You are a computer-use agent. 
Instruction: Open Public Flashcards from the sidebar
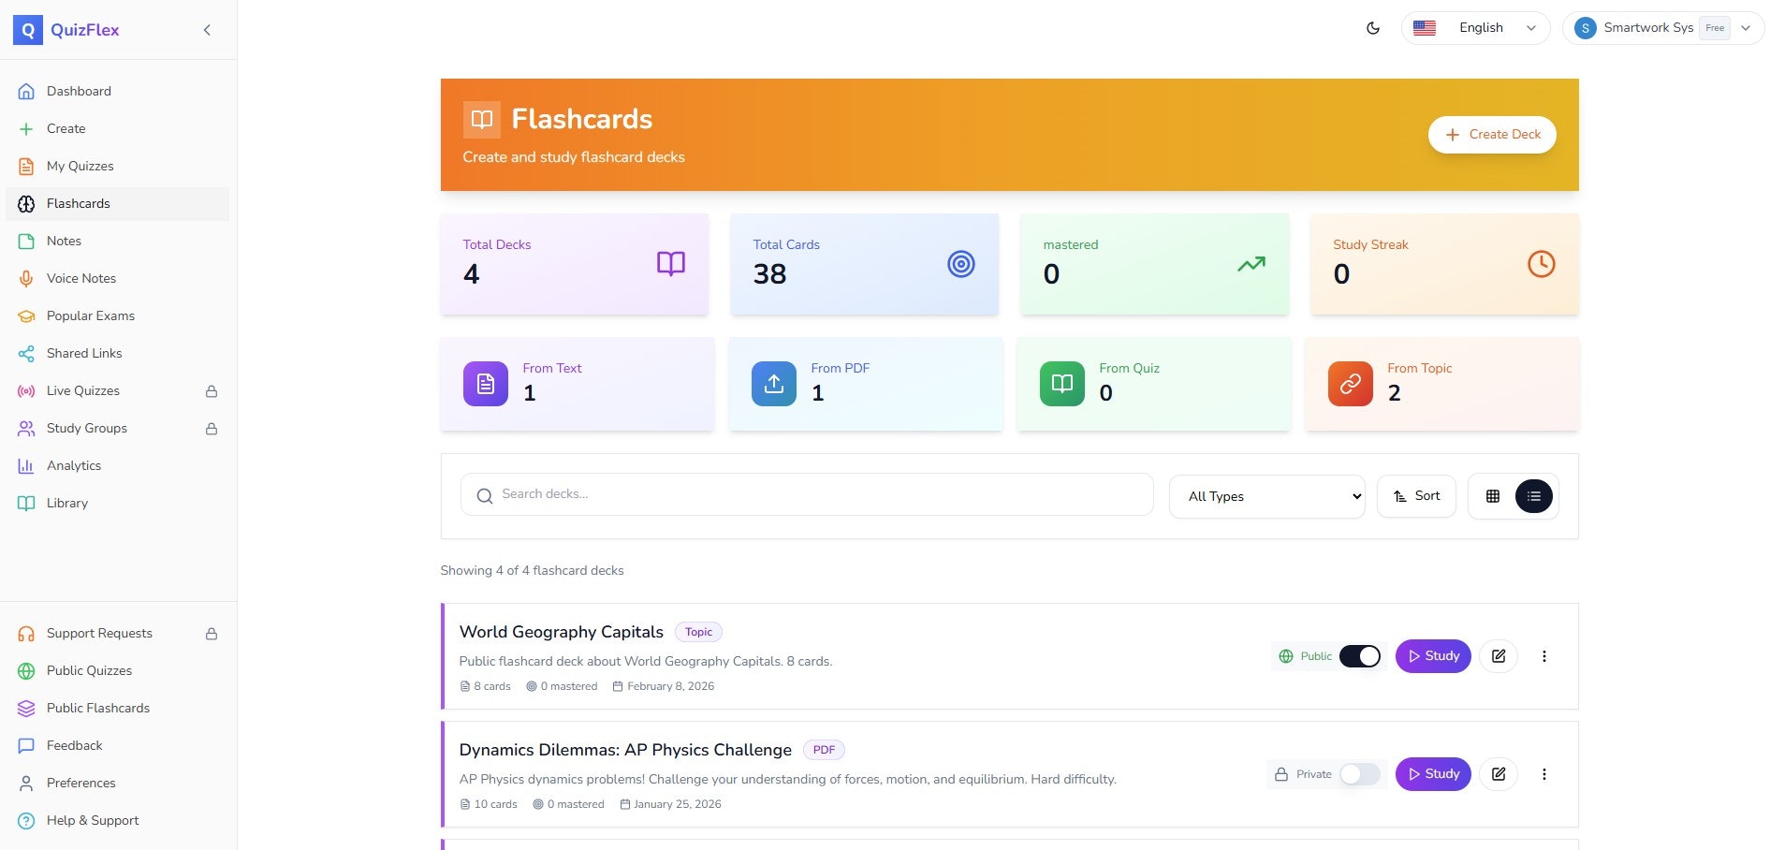[x=96, y=708]
